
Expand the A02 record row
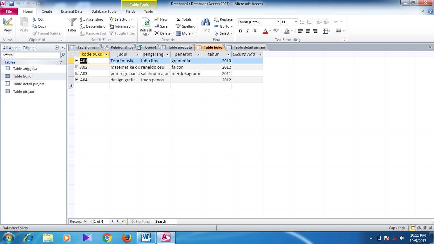[77, 67]
